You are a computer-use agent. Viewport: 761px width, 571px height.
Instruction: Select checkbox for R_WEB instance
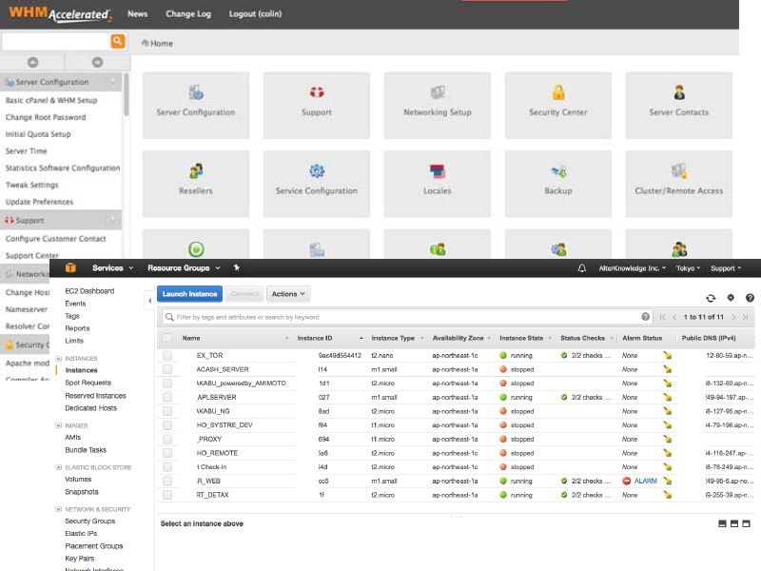pyautogui.click(x=167, y=481)
